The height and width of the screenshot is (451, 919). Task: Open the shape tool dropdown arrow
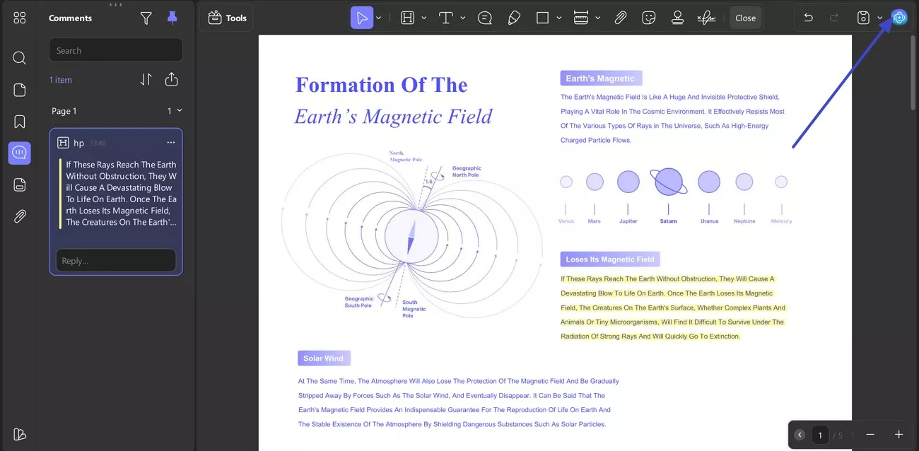[x=558, y=18]
